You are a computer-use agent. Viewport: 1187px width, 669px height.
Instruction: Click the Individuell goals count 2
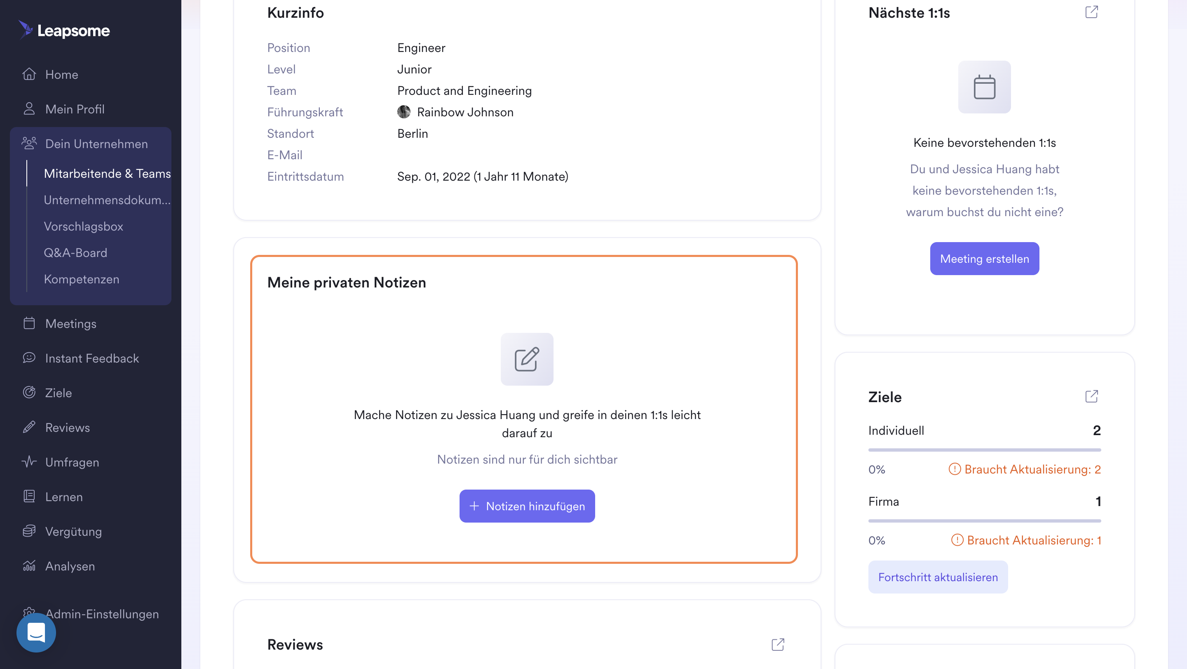(x=1097, y=430)
